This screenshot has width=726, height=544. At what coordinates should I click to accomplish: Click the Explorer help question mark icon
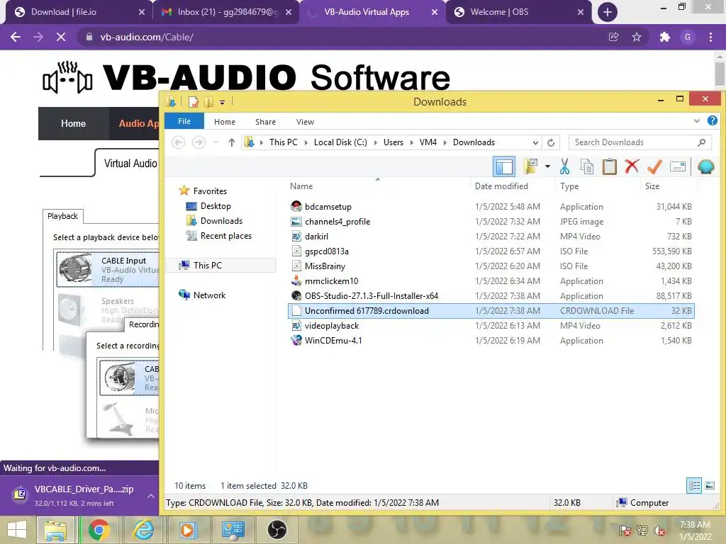(x=712, y=120)
